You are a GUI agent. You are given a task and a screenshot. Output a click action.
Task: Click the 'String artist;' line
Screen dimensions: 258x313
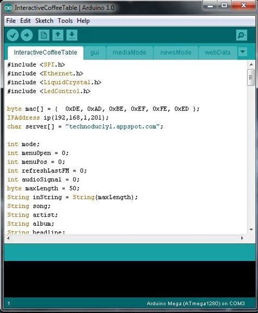pos(33,215)
